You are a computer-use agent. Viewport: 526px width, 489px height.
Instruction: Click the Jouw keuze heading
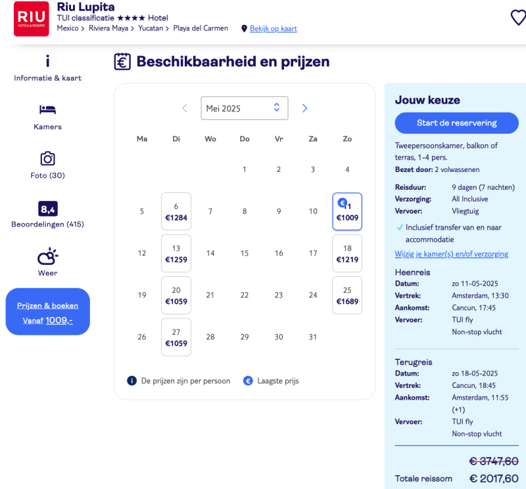[x=427, y=100]
